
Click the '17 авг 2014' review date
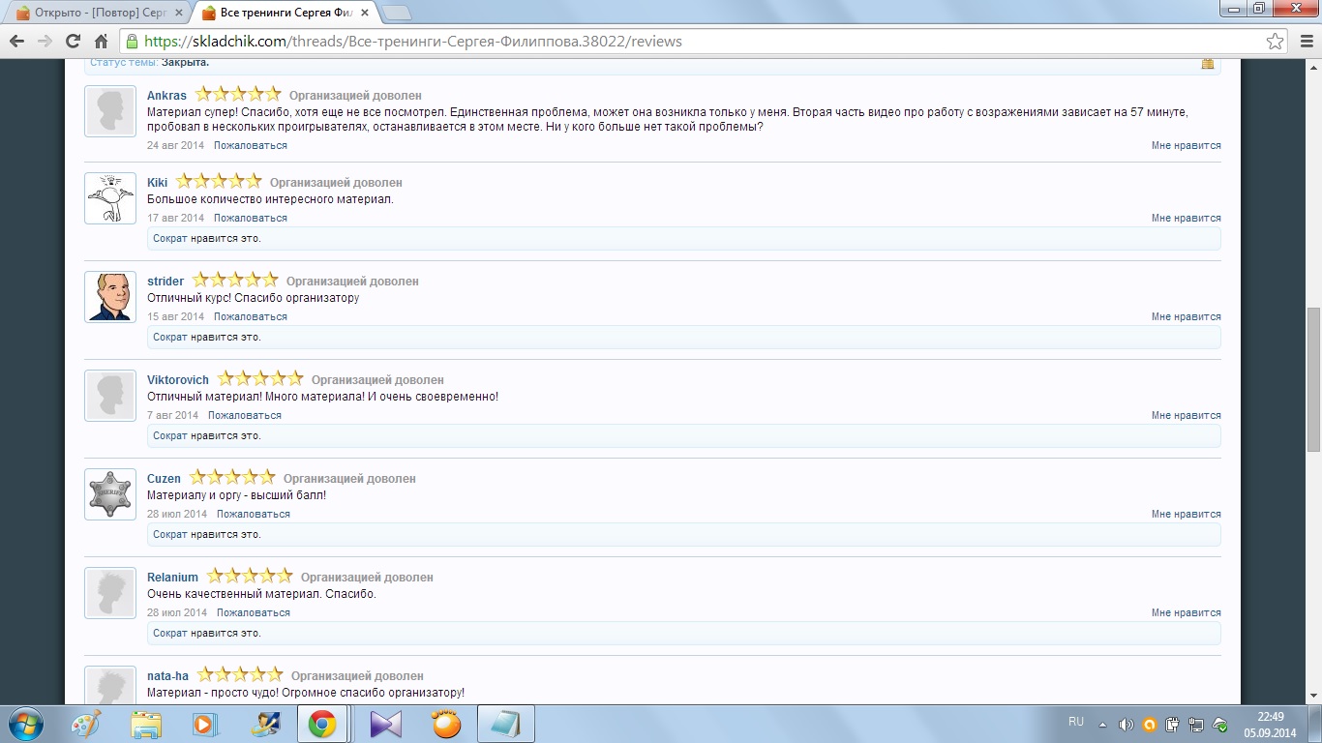pyautogui.click(x=176, y=218)
